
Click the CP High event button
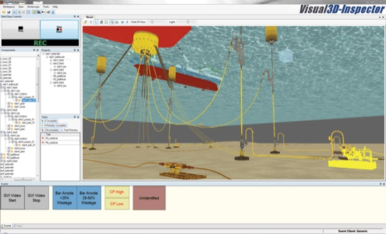[x=117, y=192]
